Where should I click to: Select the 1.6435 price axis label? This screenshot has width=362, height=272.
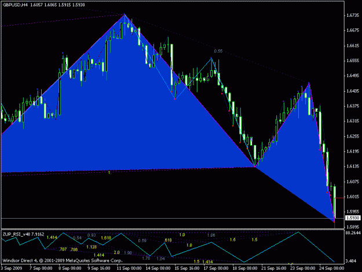click(x=353, y=91)
